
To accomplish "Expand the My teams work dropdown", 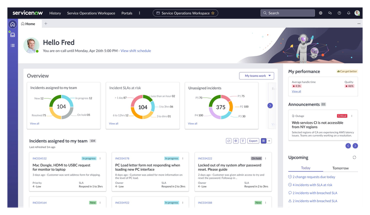I will (x=256, y=76).
